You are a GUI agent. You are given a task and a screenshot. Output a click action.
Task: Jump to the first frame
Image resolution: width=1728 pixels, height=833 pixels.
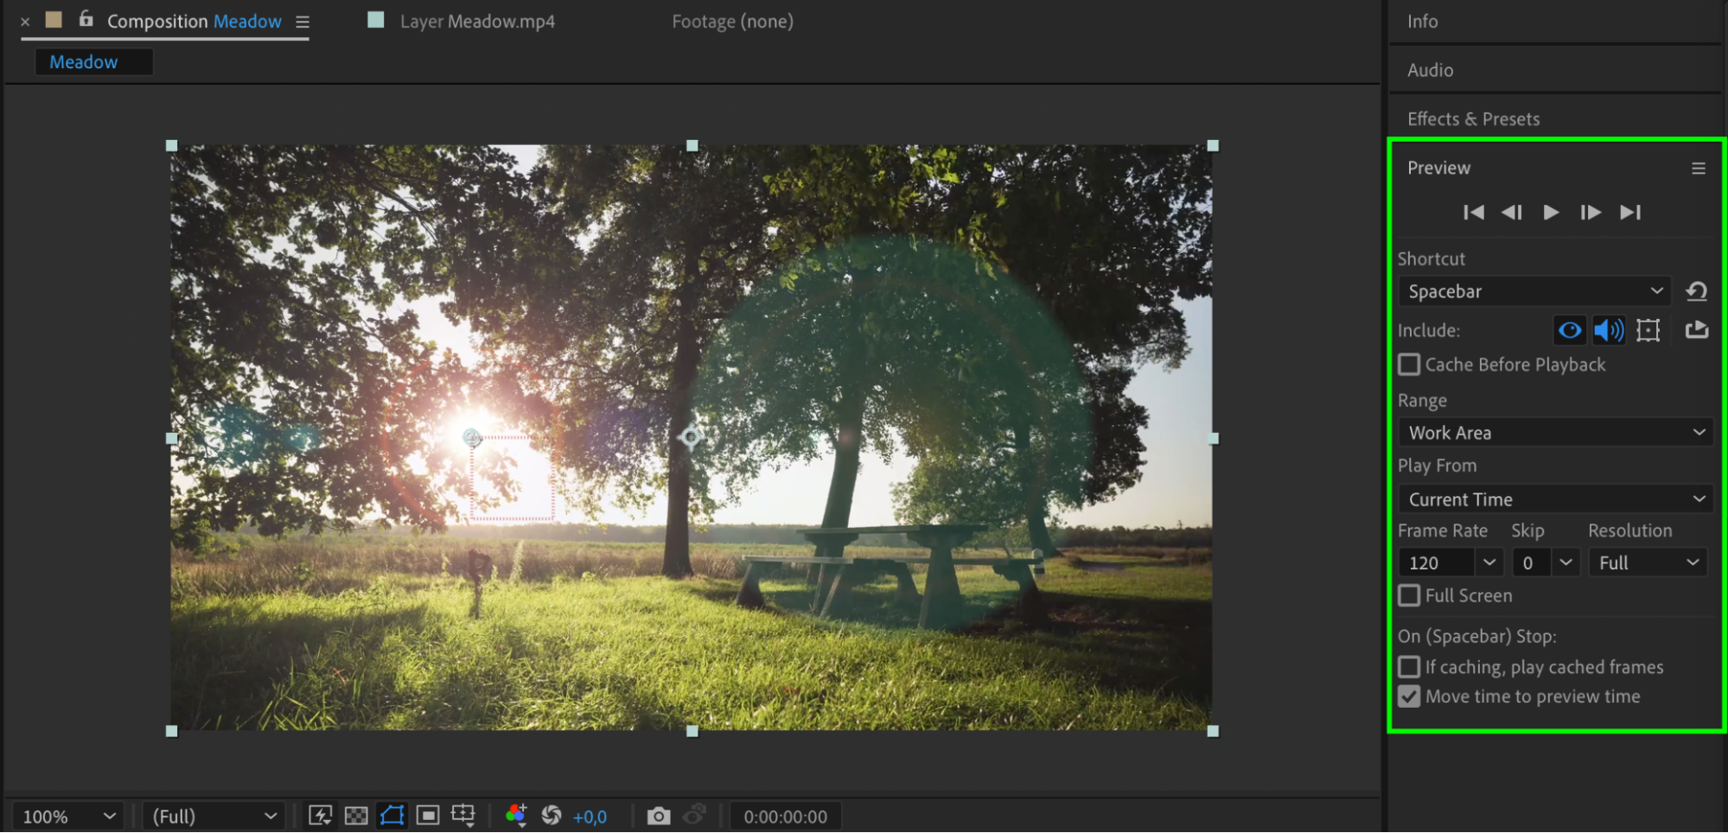click(x=1473, y=213)
